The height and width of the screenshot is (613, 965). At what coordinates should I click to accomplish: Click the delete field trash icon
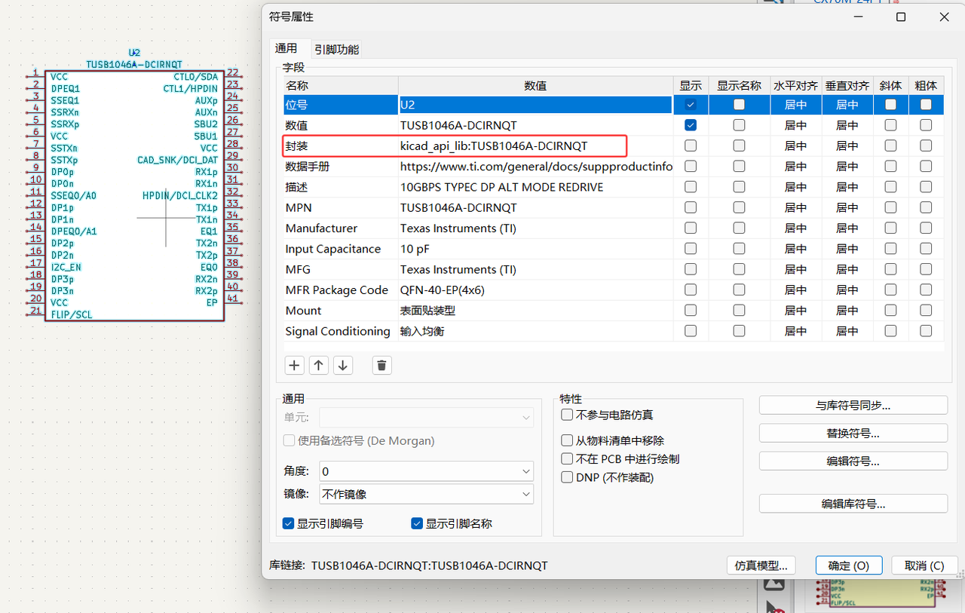[x=381, y=366]
